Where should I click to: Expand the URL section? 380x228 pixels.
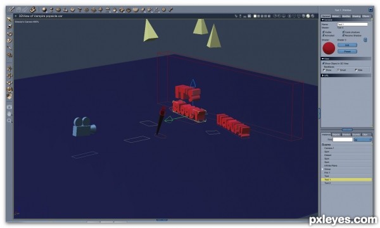pos(323,75)
